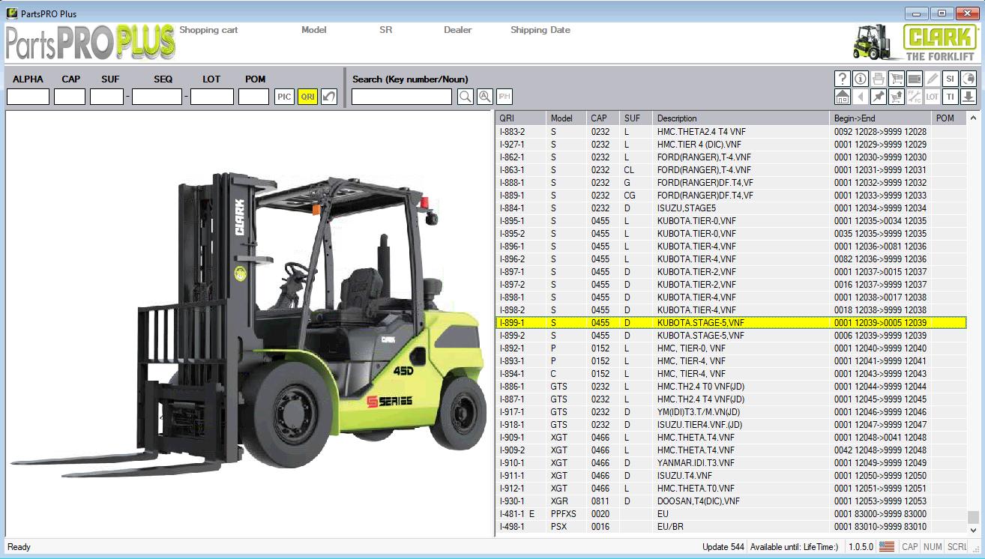The image size is (985, 559).
Task: Click the add-to-cart icon with upward arrow
Action: (x=896, y=97)
